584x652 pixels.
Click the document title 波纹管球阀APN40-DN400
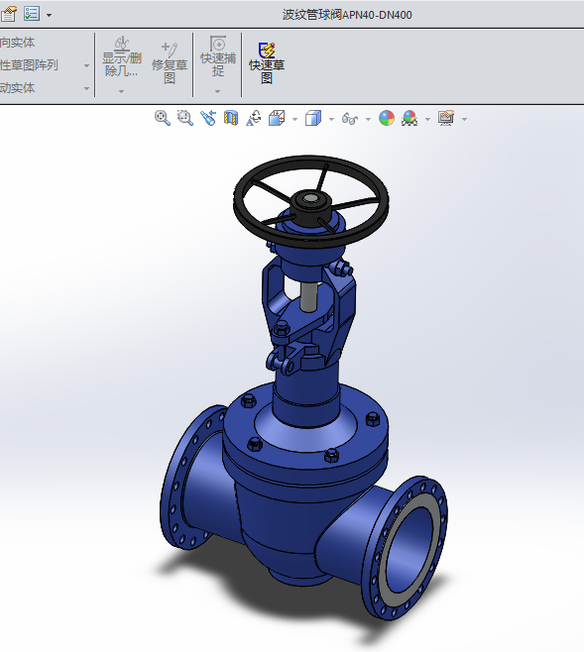pos(347,15)
